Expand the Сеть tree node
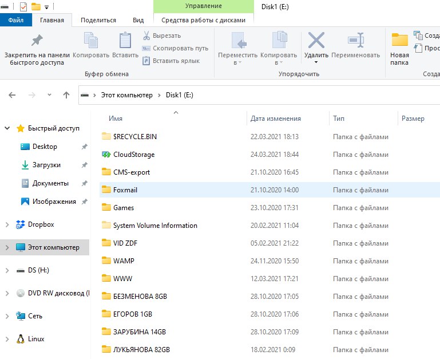The width and height of the screenshot is (440, 359). click(x=7, y=316)
